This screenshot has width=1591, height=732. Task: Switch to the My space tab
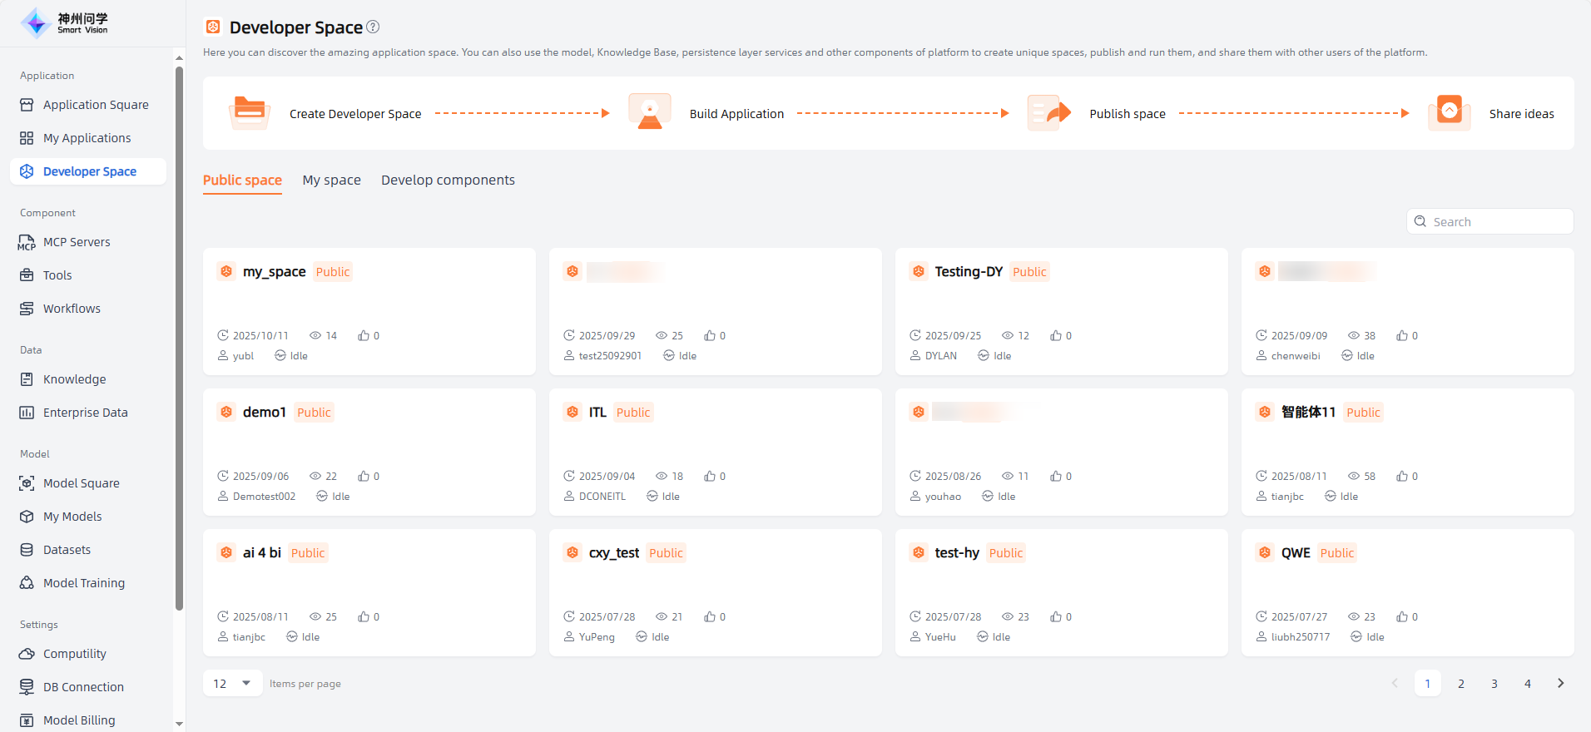(331, 181)
